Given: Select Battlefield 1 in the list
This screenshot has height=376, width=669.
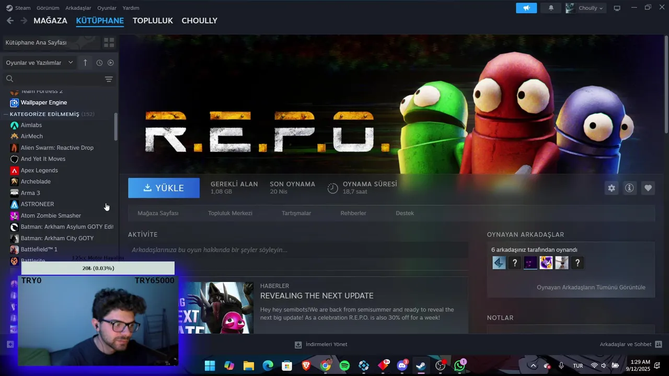Looking at the screenshot, I should [x=39, y=250].
